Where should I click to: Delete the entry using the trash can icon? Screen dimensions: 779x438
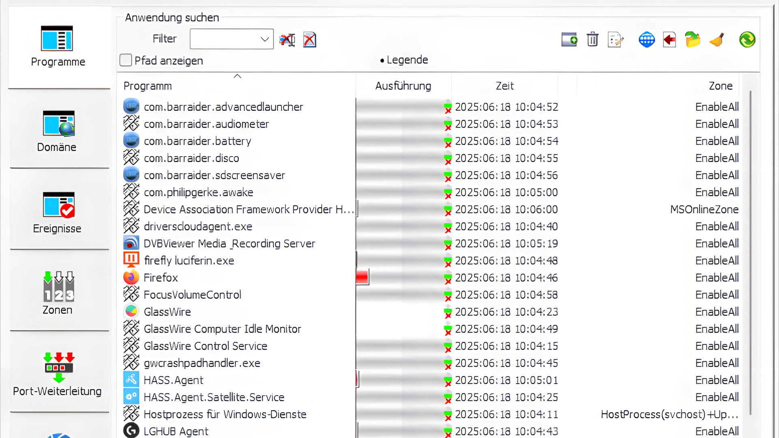[x=592, y=40]
